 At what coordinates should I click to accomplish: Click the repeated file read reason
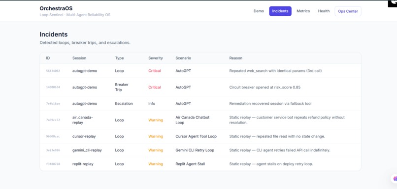click(x=277, y=136)
